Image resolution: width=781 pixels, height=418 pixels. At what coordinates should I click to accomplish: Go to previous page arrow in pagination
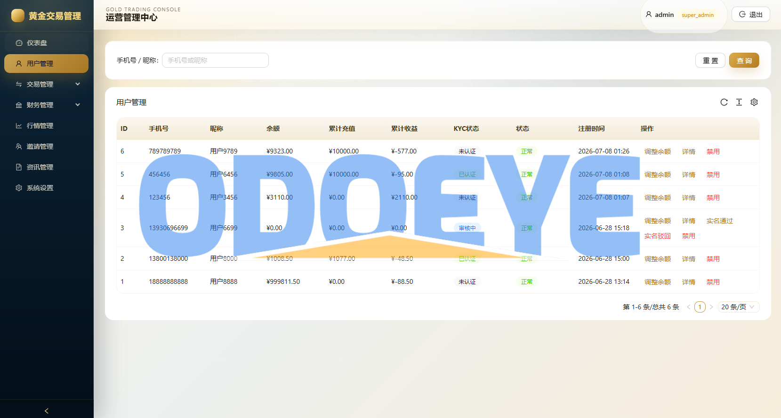[x=689, y=307]
